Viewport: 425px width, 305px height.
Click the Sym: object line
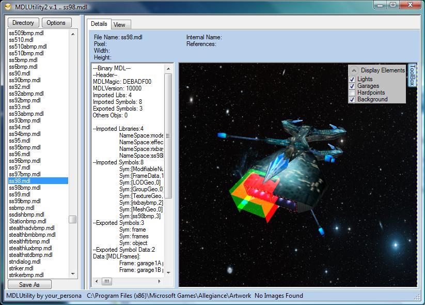point(133,243)
